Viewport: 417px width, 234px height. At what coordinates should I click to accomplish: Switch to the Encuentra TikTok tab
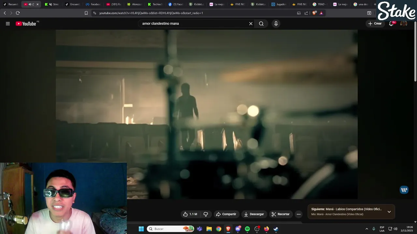tap(73, 4)
